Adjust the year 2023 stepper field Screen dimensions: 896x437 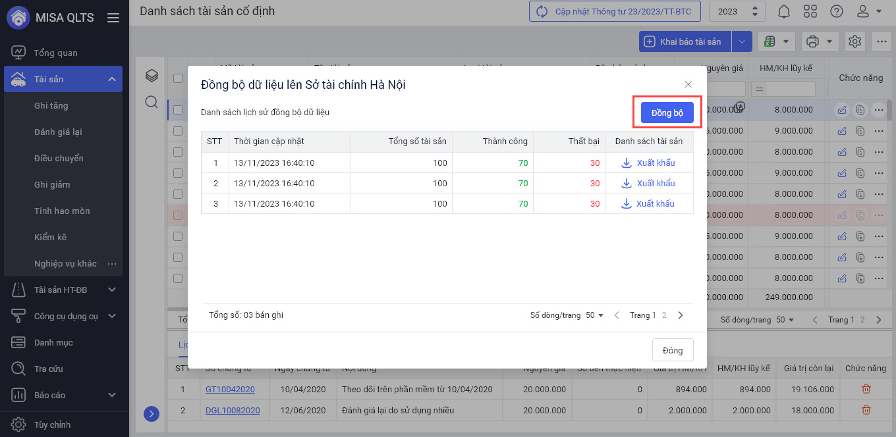[x=755, y=12]
